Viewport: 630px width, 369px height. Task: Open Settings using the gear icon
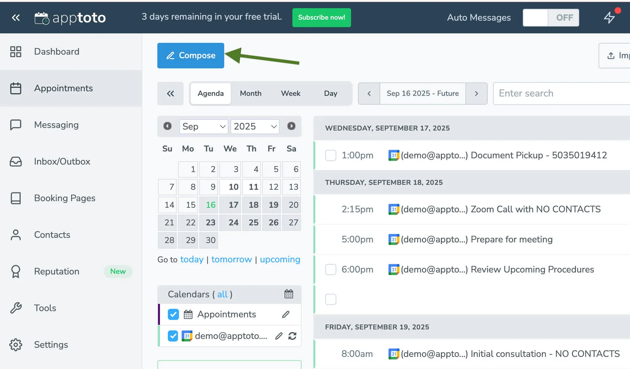(15, 344)
